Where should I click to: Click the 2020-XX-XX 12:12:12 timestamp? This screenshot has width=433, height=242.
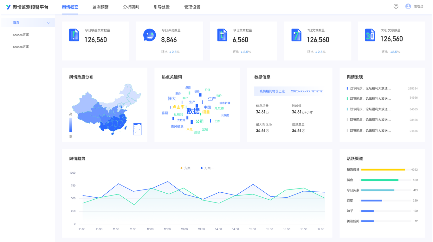(x=307, y=91)
